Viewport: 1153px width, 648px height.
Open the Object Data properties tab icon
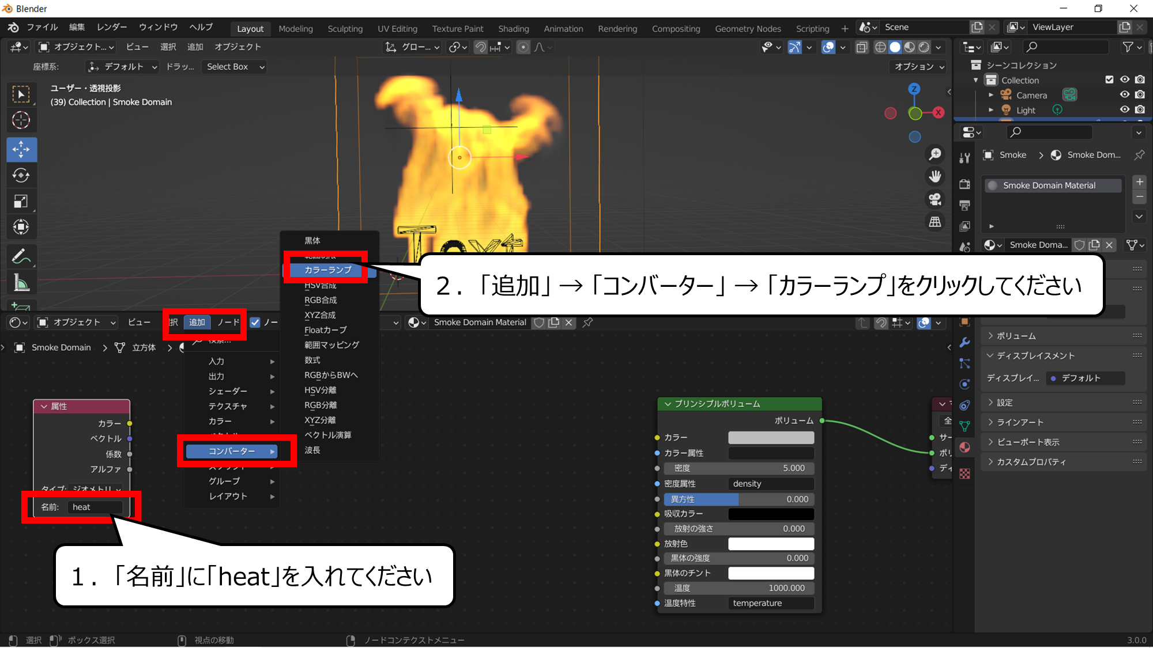[x=964, y=426]
